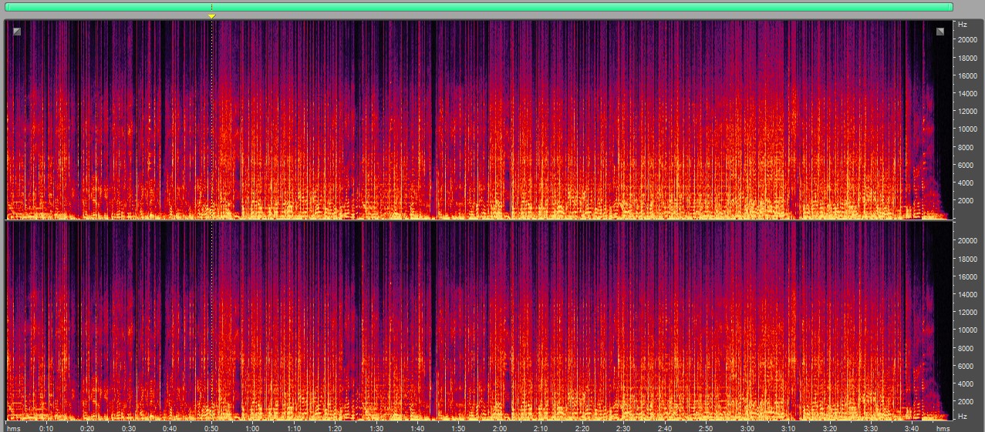Viewport: 985px width, 432px height.
Task: Click the 2:30 mark on the time ruler
Action: (624, 428)
